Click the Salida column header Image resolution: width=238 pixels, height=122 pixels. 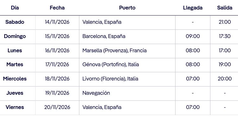click(225, 8)
